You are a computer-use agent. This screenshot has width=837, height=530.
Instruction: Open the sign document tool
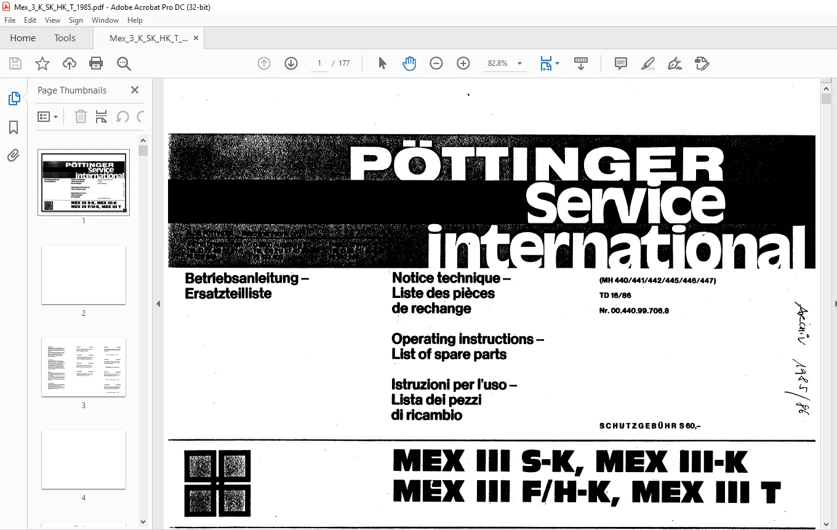675,63
